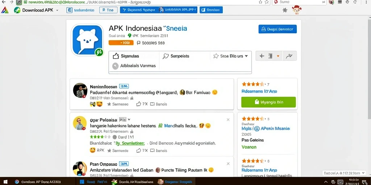Image resolution: width=371 pixels, height=185 pixels.
Task: Click the blue badge next to 'Nenimlloosan'
Action: 124,86
